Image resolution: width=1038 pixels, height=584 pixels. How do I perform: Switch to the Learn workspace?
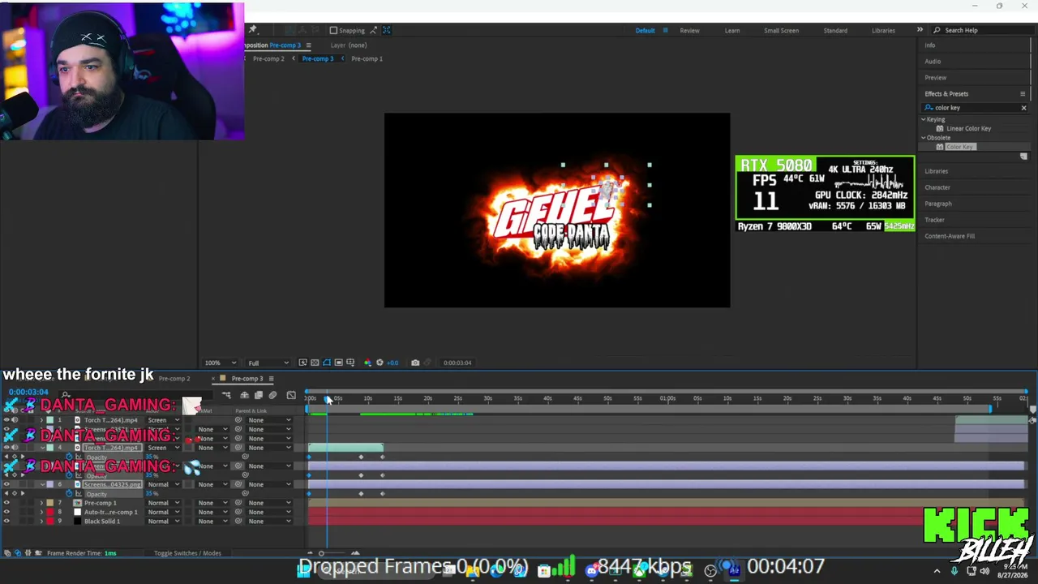(x=732, y=31)
